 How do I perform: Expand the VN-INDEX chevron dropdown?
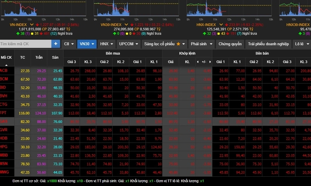(32, 25)
